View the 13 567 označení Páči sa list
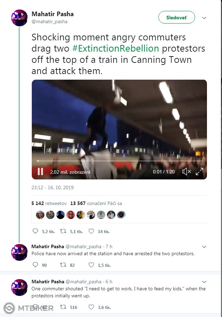This screenshot has width=222, height=317. point(96,203)
